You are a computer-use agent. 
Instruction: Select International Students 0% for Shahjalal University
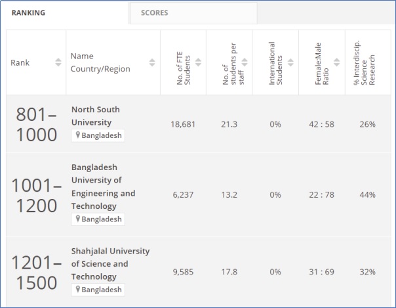pyautogui.click(x=275, y=272)
